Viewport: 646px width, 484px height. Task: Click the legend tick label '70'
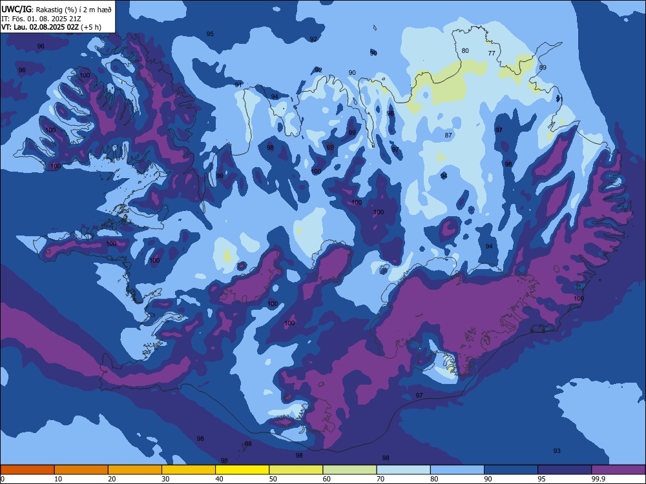[x=380, y=479]
